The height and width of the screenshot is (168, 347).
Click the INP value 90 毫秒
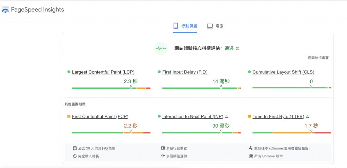point(221,126)
